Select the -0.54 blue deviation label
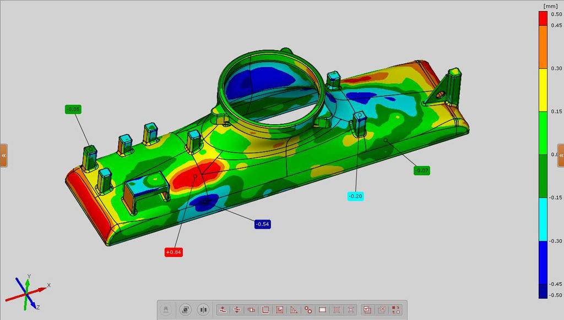 [x=263, y=224]
